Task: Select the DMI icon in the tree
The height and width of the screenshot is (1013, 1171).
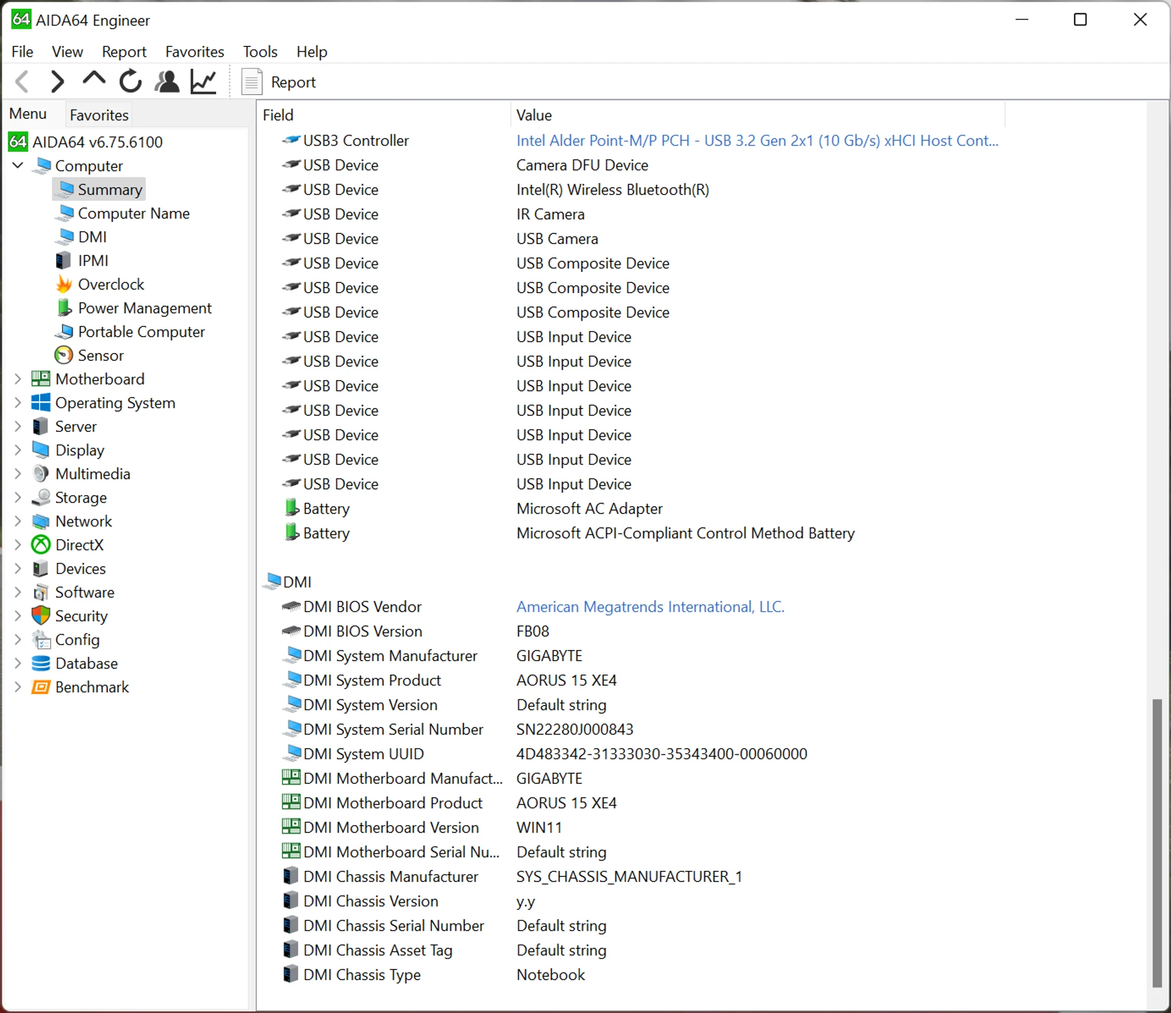Action: pos(65,237)
